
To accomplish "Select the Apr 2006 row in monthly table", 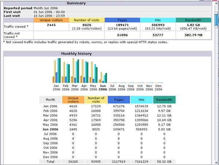I will coord(50,120).
